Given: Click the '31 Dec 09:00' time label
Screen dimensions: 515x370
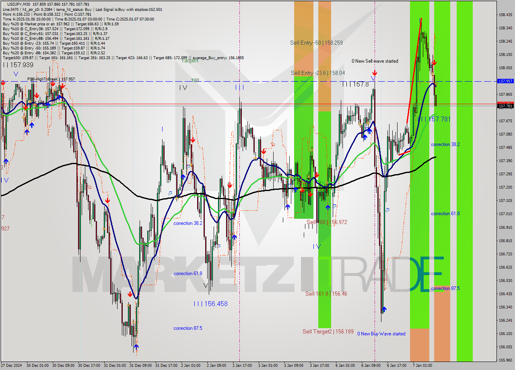Looking at the screenshot, I should point(140,366).
